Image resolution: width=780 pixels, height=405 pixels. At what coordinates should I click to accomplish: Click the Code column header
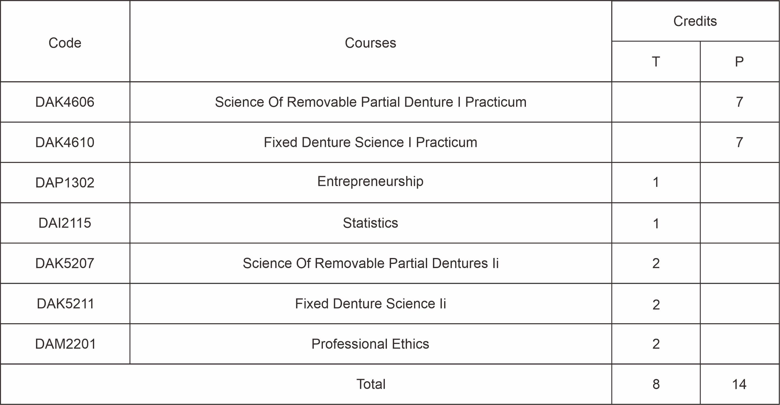[65, 43]
